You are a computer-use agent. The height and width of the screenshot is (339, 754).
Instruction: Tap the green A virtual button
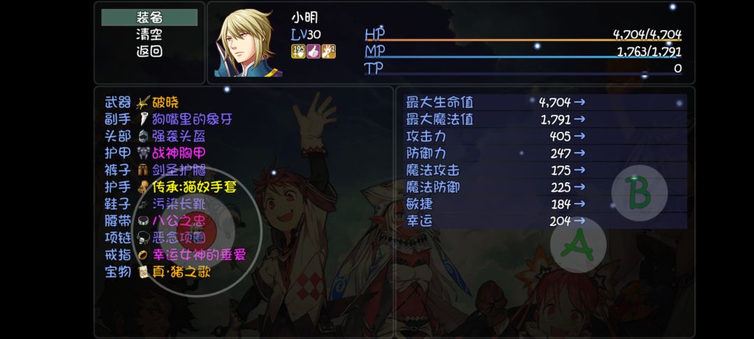(x=578, y=244)
